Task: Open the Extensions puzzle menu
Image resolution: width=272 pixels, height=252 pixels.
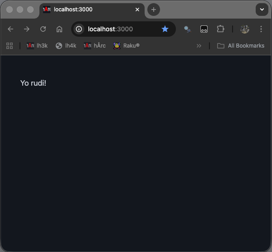Action: [x=220, y=29]
